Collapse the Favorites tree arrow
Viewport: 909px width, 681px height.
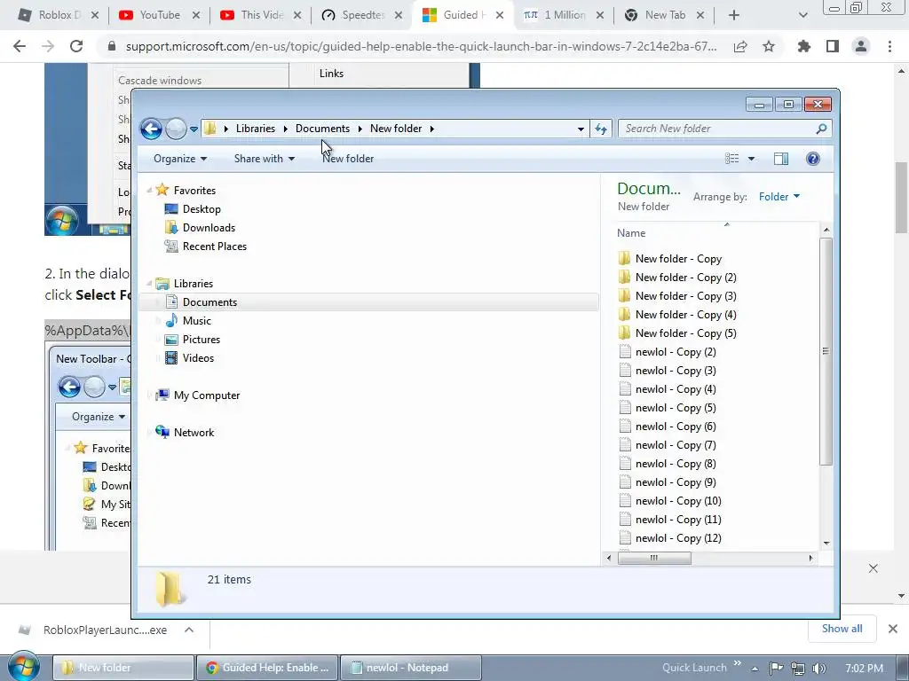pyautogui.click(x=149, y=191)
